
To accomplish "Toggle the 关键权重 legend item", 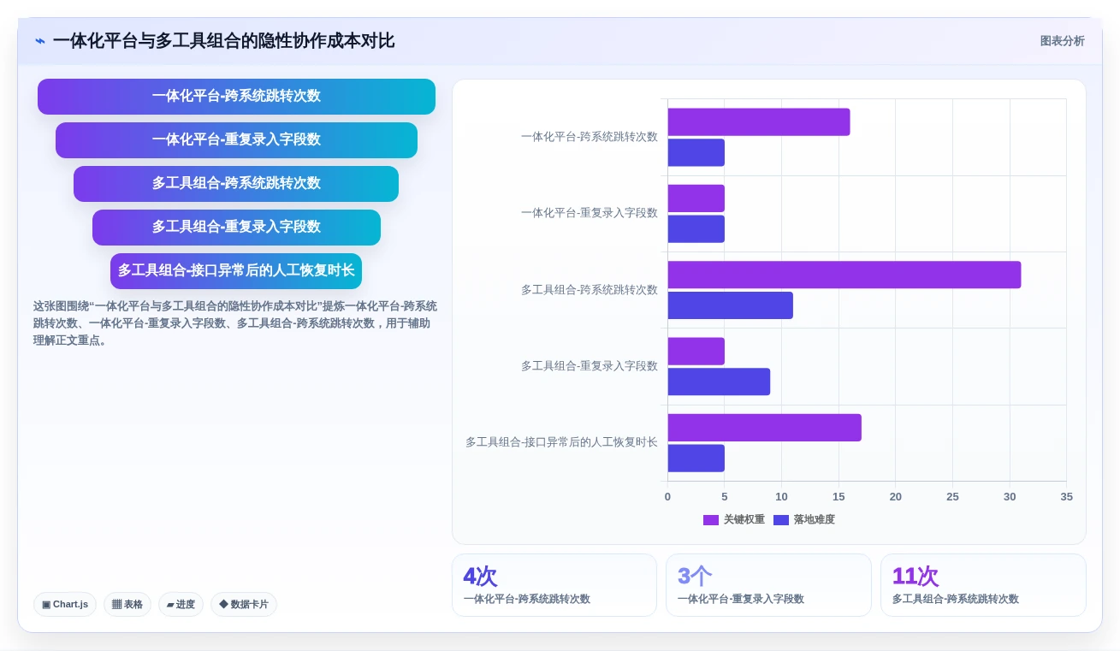I will coord(734,519).
